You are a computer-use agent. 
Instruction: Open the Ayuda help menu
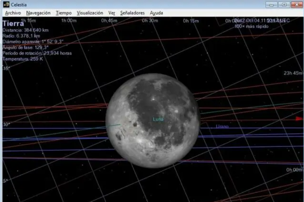(156, 13)
